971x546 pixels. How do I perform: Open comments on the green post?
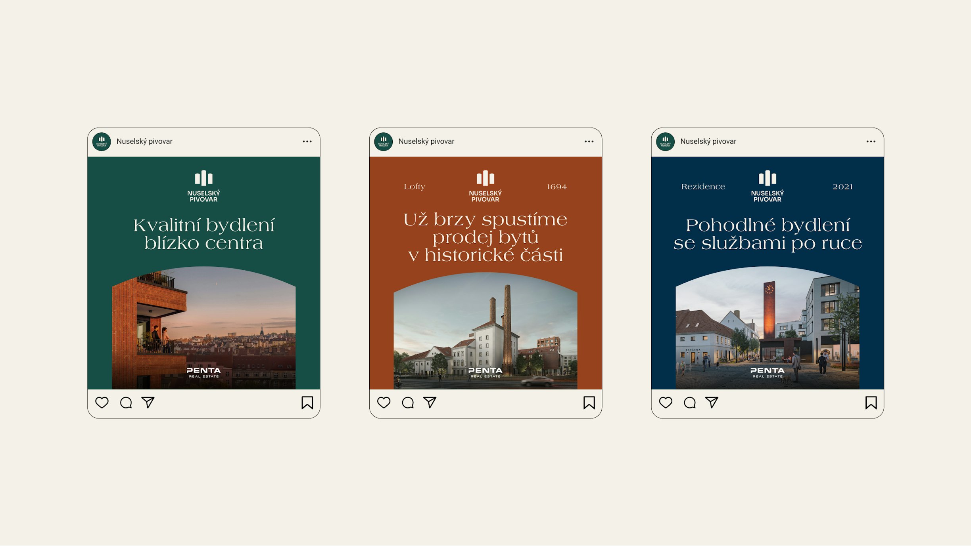click(x=126, y=403)
